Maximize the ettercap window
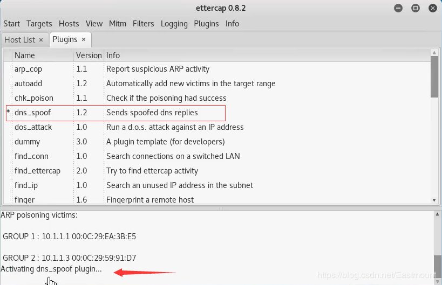Image resolution: width=442 pixels, height=285 pixels. point(415,8)
